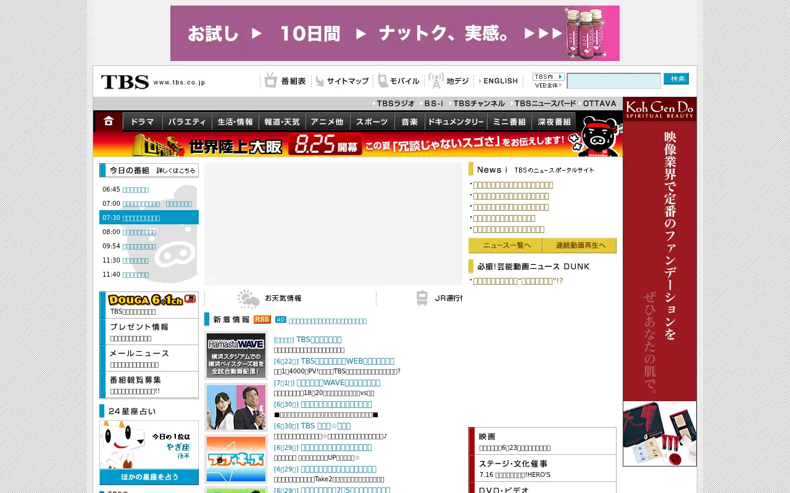
Task: Open the 深夜番組 category tab
Action: [x=554, y=121]
